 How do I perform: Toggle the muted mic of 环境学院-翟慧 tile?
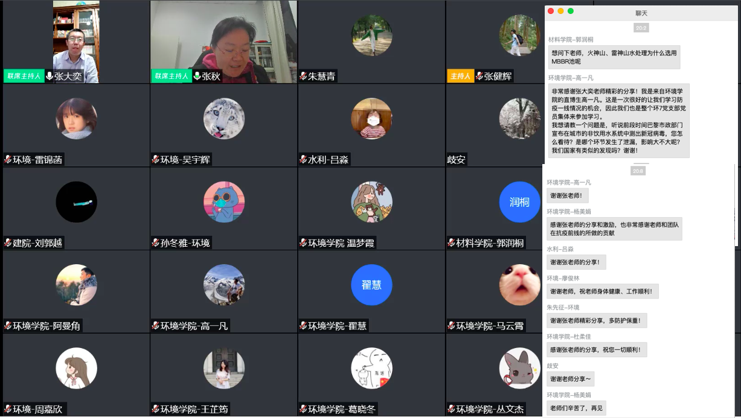point(303,326)
